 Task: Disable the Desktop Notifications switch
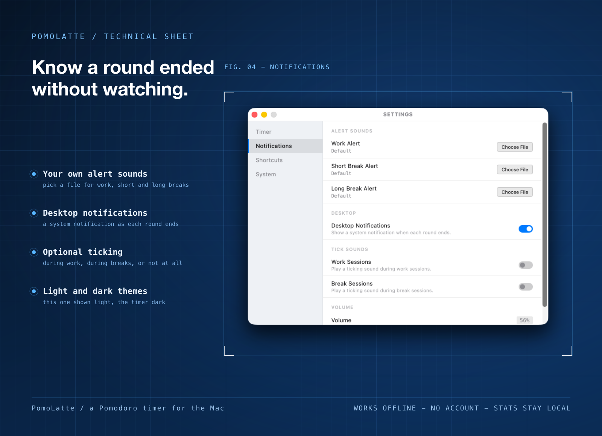click(526, 229)
